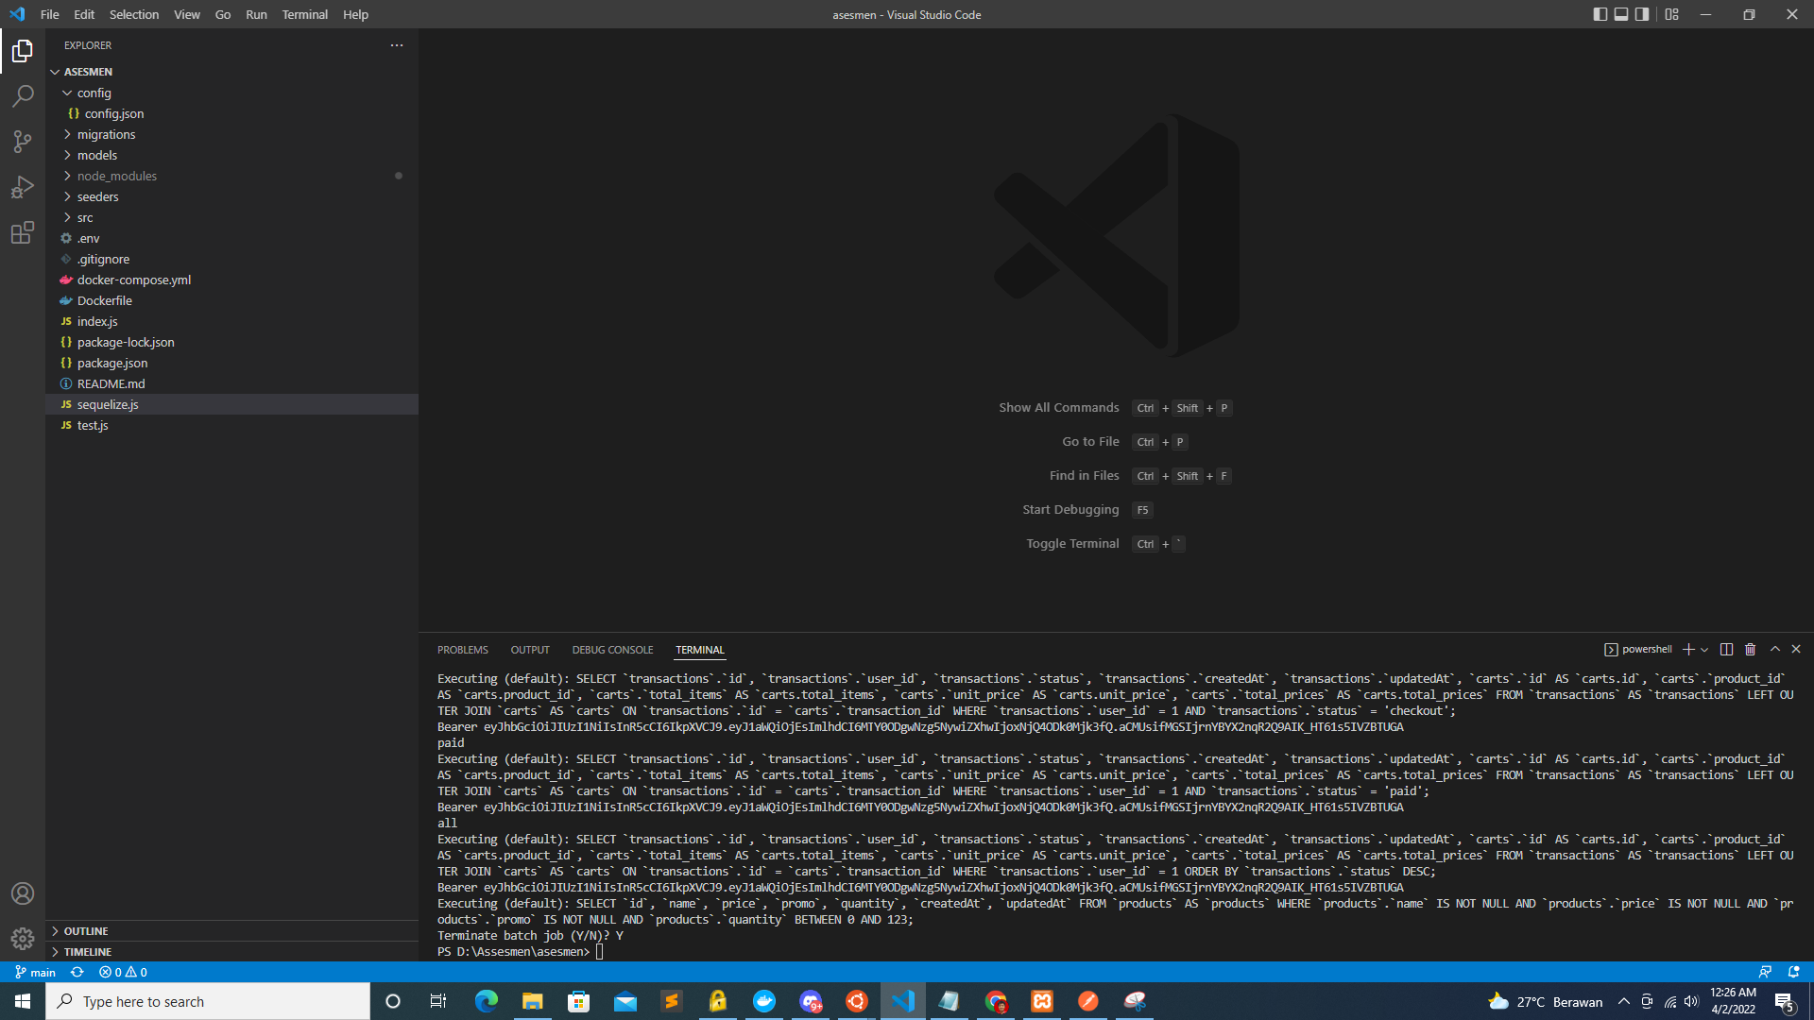Open the Terminal menu
The image size is (1814, 1020).
pyautogui.click(x=304, y=14)
